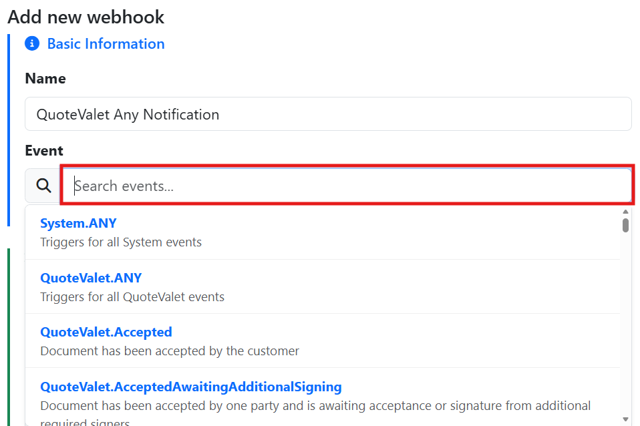640x426 pixels.
Task: Click "Triggers for all QuoteValet events" description
Action: click(132, 296)
